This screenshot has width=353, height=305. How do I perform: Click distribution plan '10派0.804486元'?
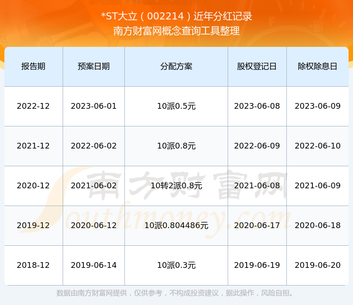click(176, 225)
